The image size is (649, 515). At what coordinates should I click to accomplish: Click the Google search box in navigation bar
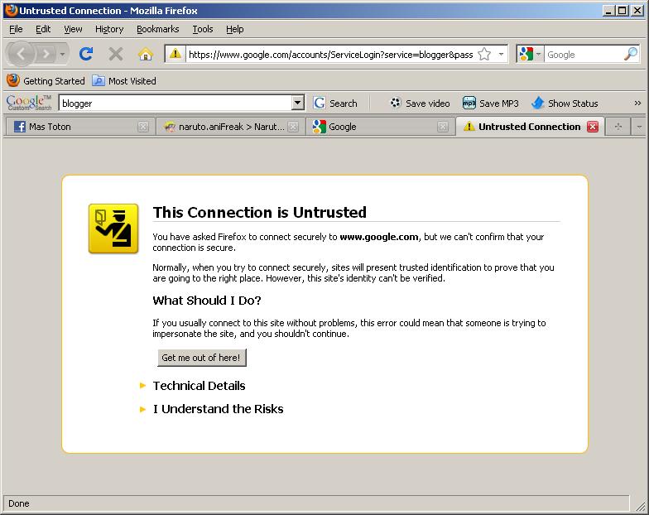(x=584, y=55)
